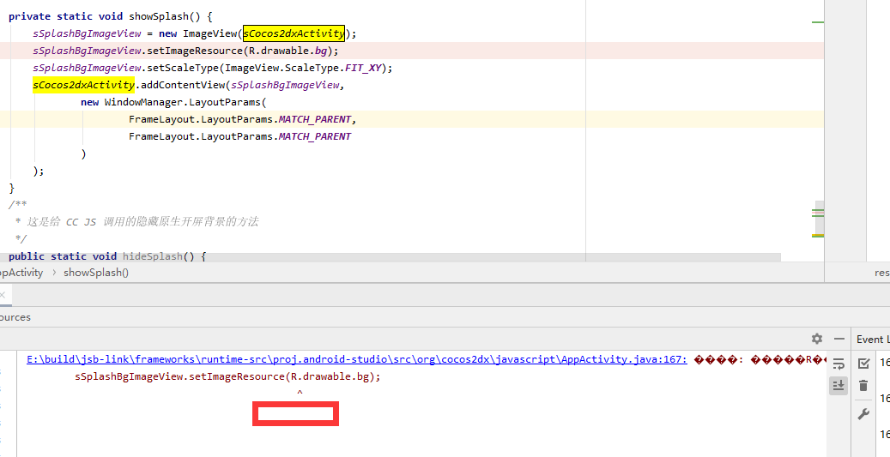890x457 pixels.
Task: Click FIT_XY constant in setScaleType line
Action: 364,68
